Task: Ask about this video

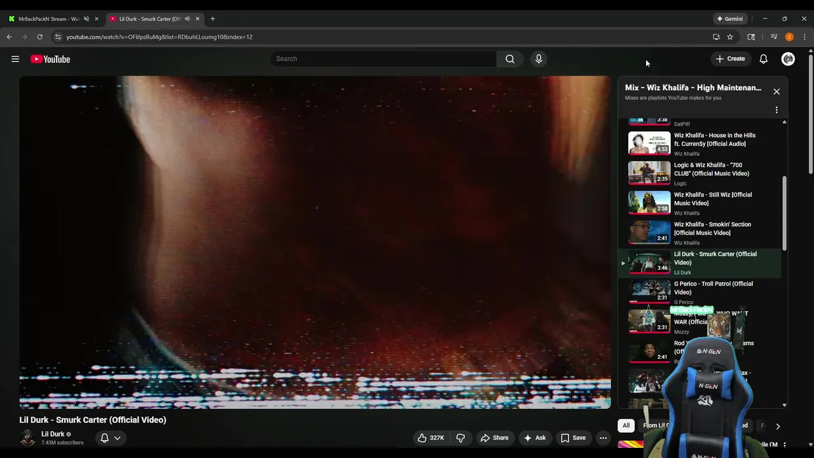Action: 534,438
